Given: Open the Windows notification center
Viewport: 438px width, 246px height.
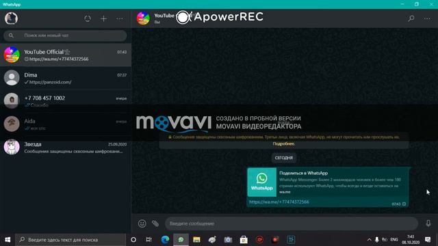Looking at the screenshot, I should pyautogui.click(x=428, y=240).
